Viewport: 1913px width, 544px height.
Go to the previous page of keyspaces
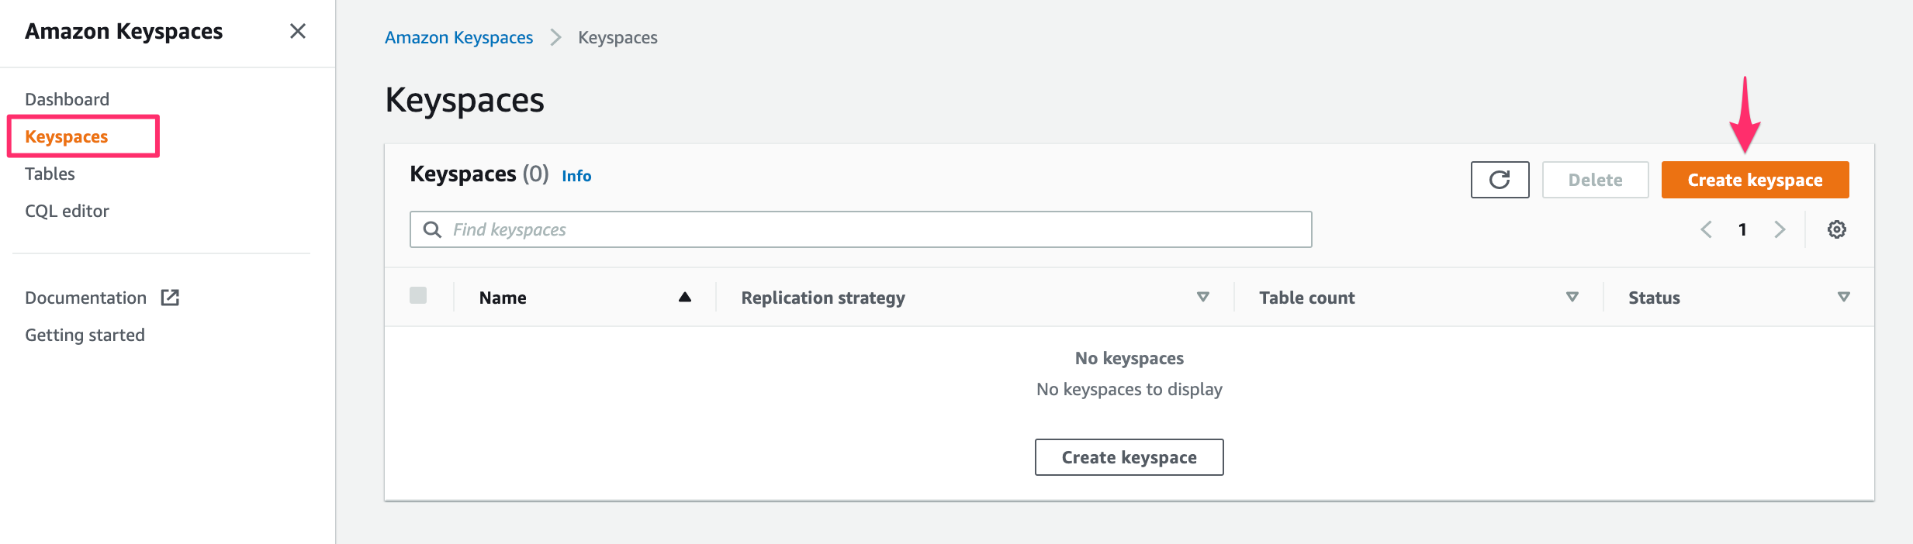[x=1707, y=229]
